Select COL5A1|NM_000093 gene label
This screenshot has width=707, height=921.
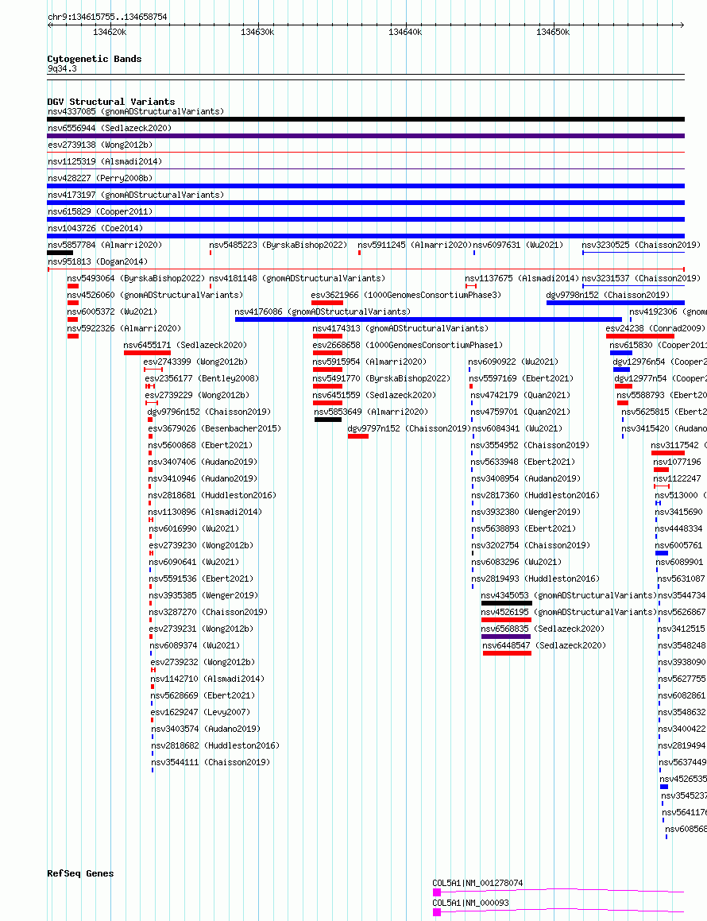pos(470,903)
